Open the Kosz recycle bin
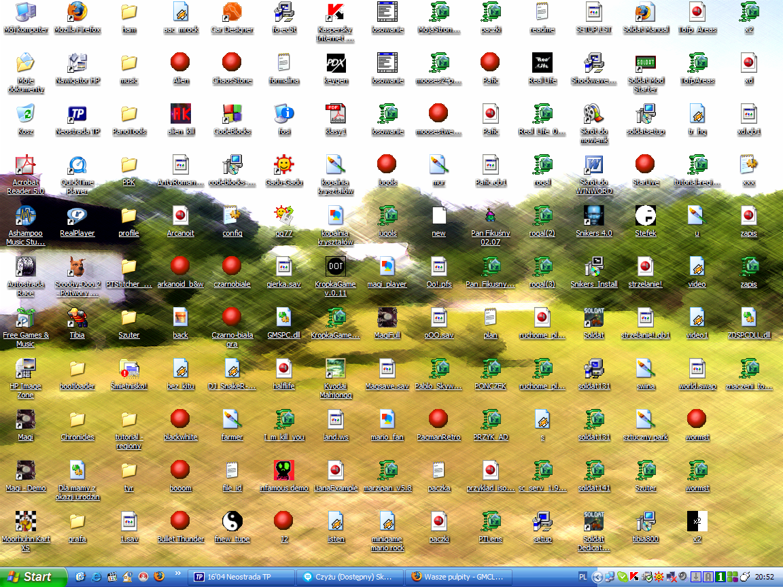This screenshot has height=587, width=783. tap(25, 115)
